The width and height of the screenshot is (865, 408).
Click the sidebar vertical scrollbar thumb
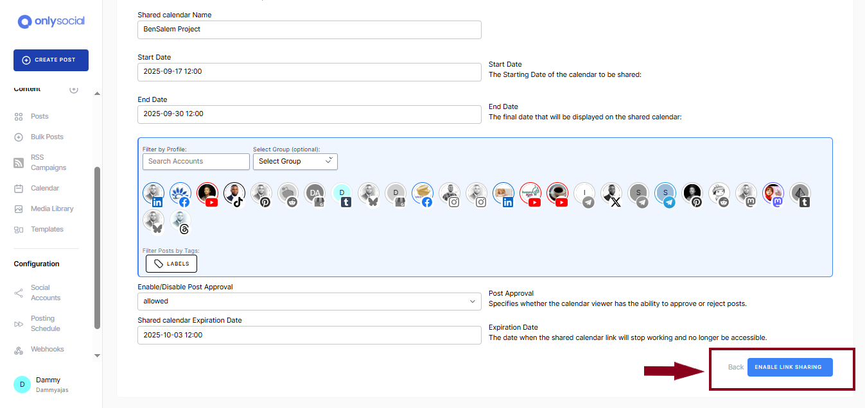click(97, 247)
